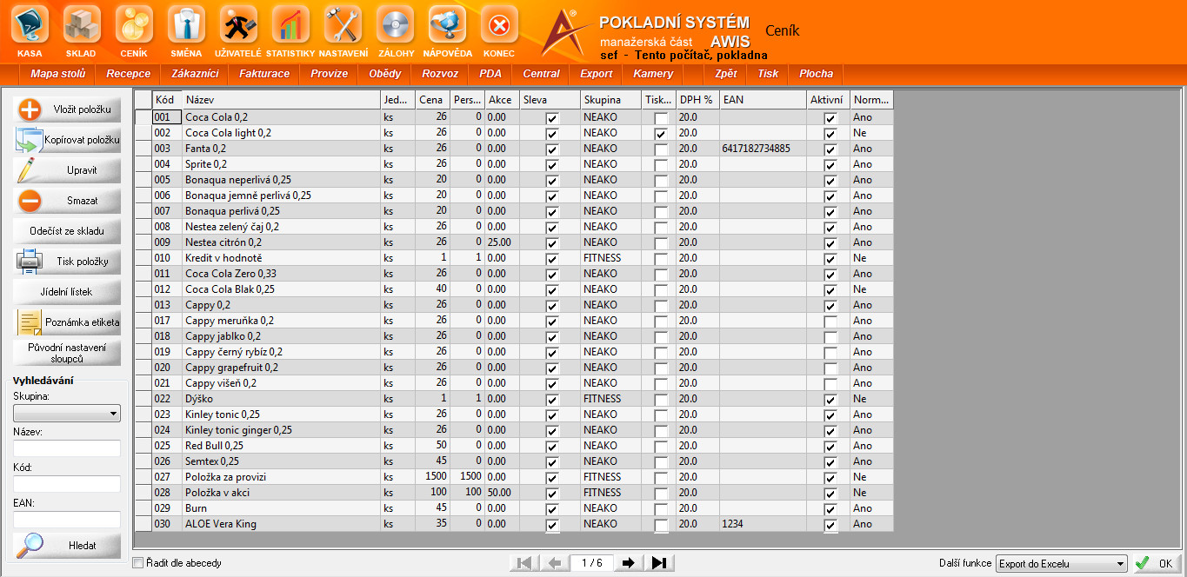
Task: Click the Zpět menu button
Action: [725, 74]
